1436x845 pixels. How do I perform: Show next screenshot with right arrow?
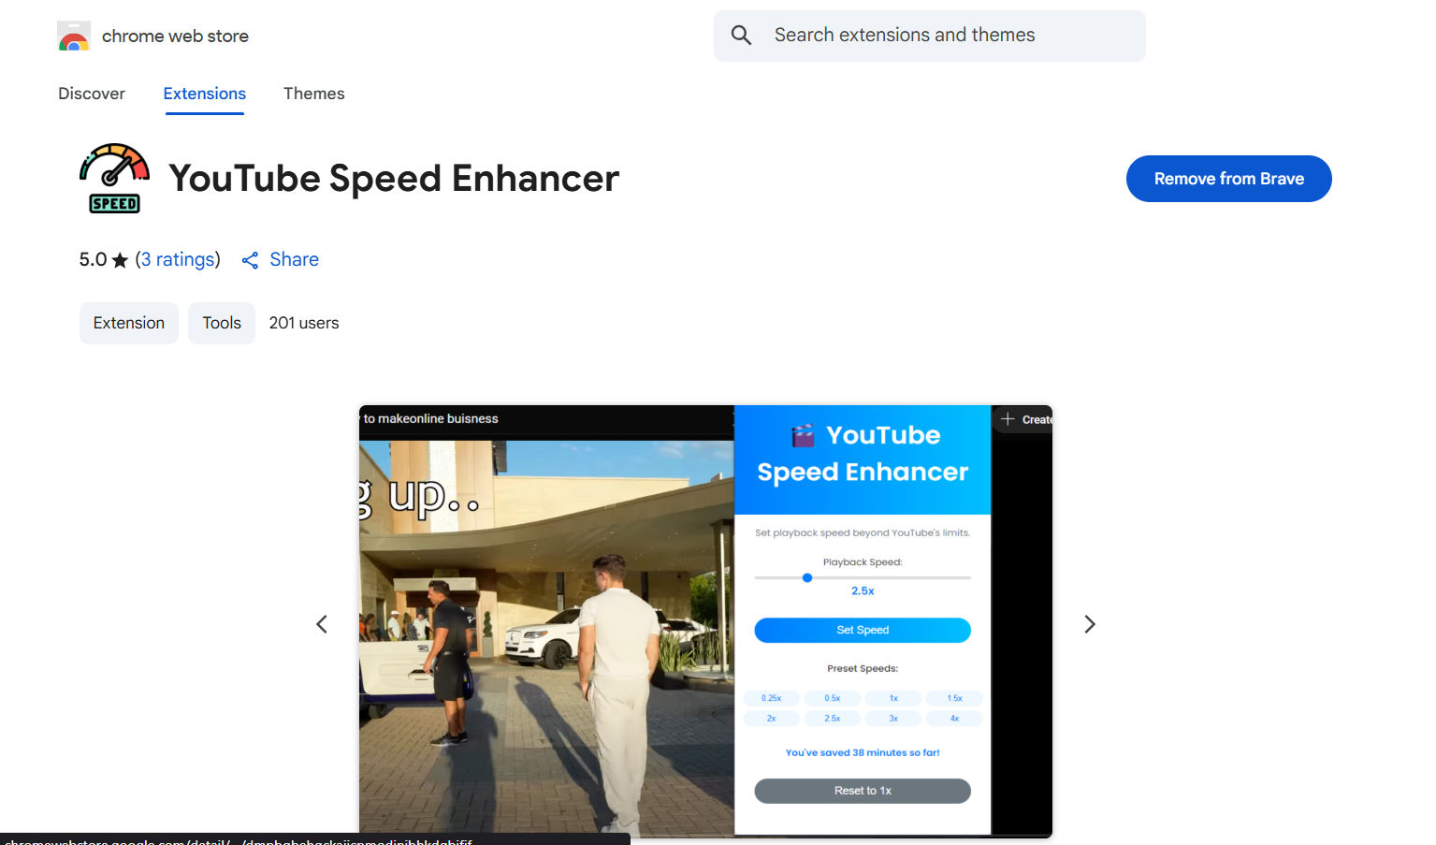(x=1090, y=624)
